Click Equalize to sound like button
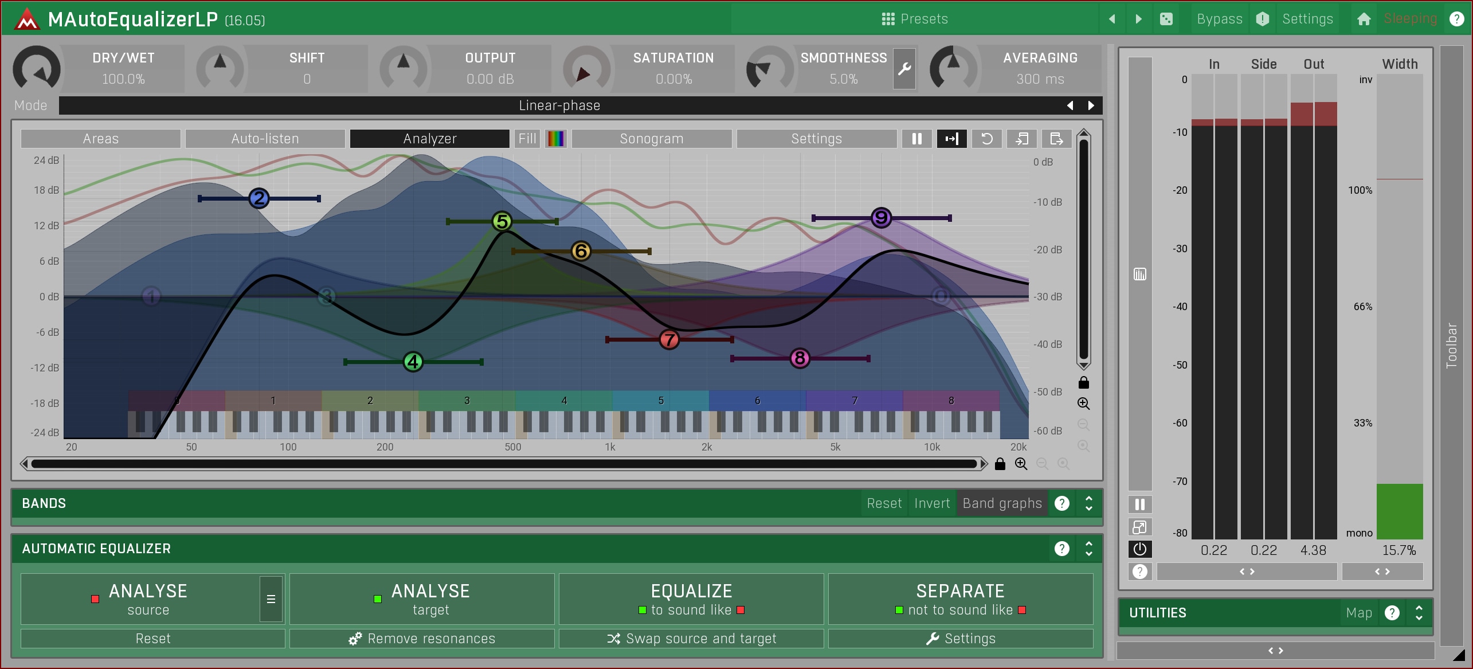The image size is (1473, 669). click(x=691, y=599)
